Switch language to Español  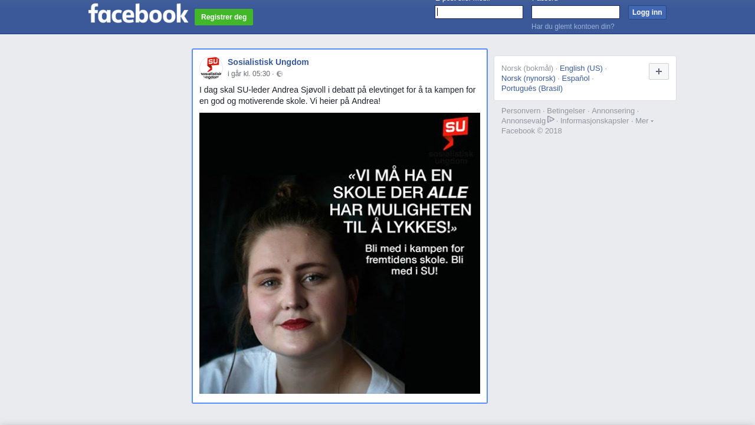[575, 79]
